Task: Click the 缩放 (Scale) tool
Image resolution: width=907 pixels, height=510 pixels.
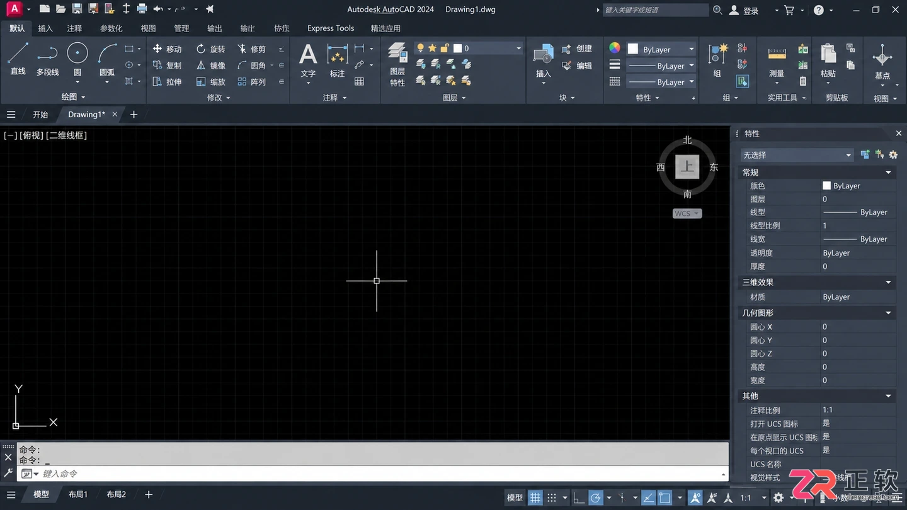Action: coord(210,82)
